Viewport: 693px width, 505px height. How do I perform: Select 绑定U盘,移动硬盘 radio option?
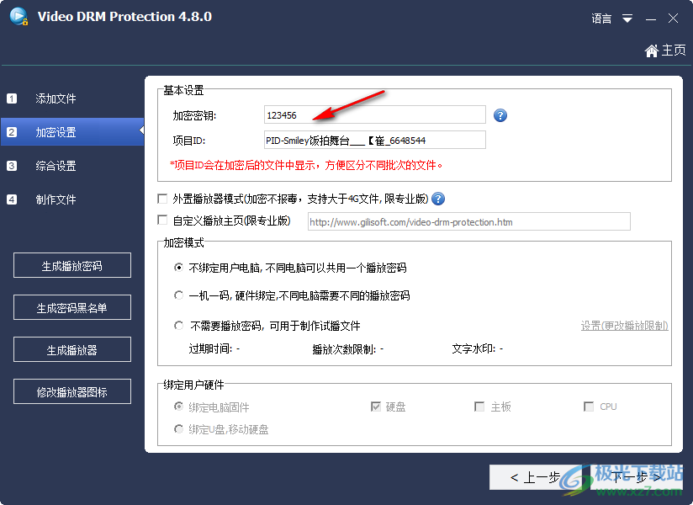pyautogui.click(x=178, y=429)
